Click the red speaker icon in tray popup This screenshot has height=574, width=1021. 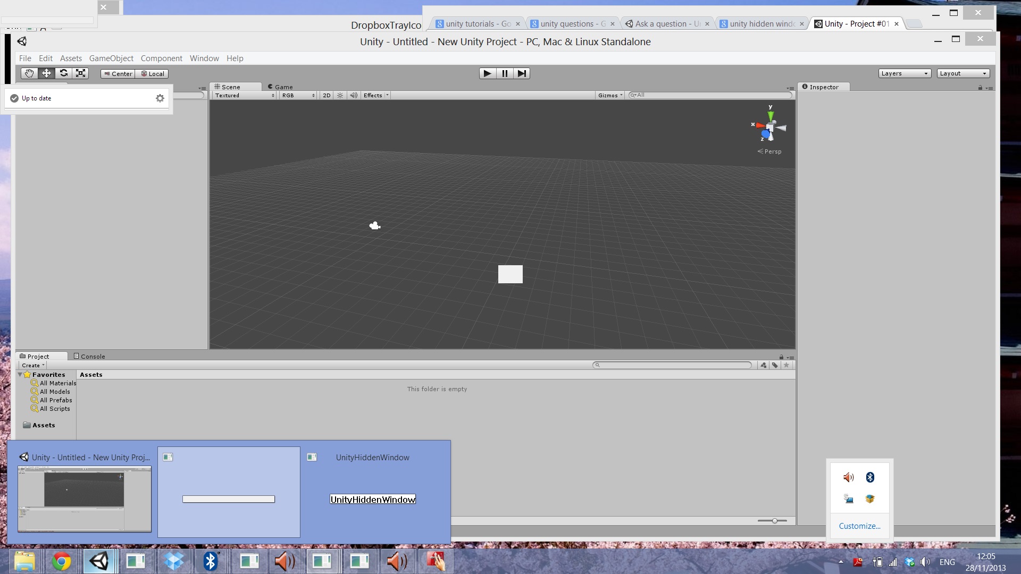tap(849, 477)
